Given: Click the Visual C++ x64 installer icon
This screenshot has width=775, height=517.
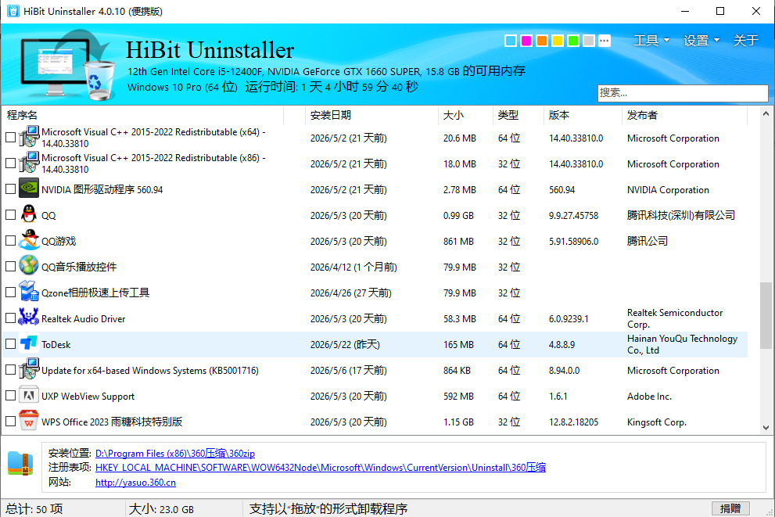Looking at the screenshot, I should 29,137.
